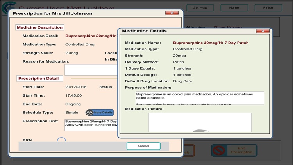
Task: Click the Start Date value 20/12/2016
Action: (x=76, y=87)
